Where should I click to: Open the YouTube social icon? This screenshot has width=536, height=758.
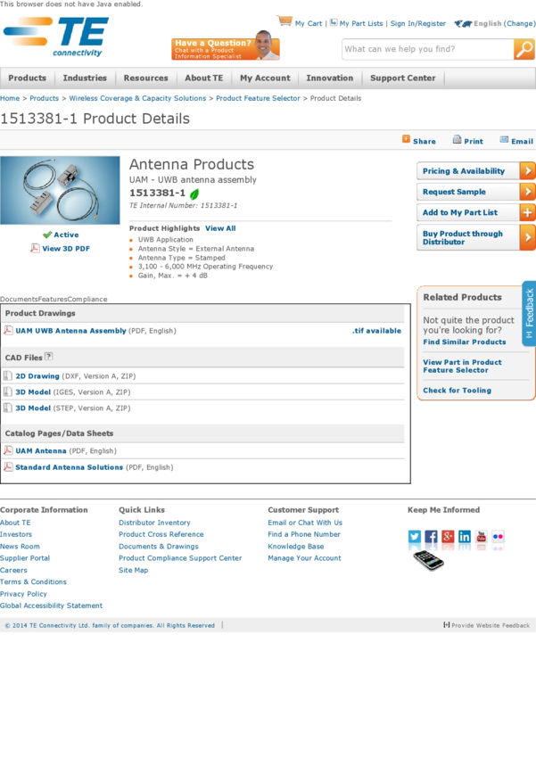click(482, 537)
